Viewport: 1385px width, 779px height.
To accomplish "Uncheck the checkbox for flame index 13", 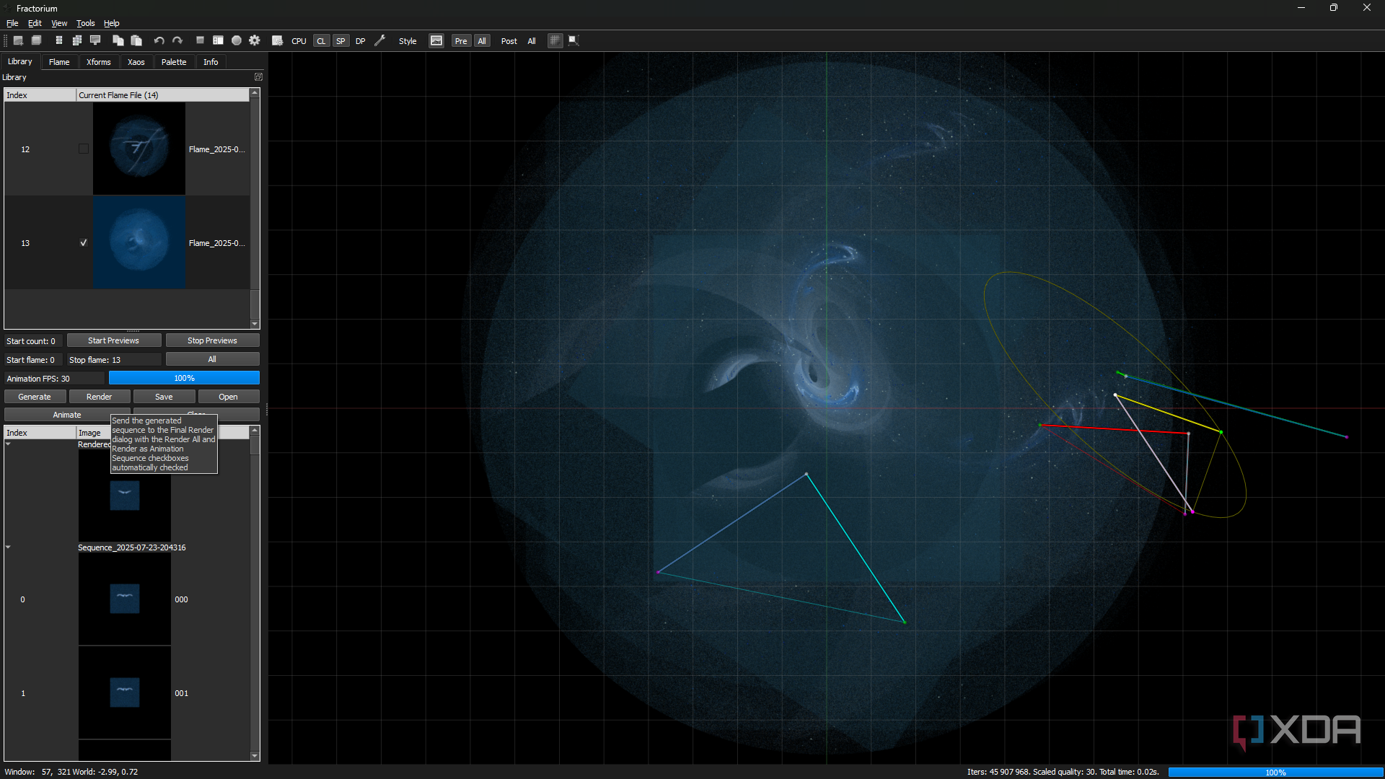I will coord(84,243).
